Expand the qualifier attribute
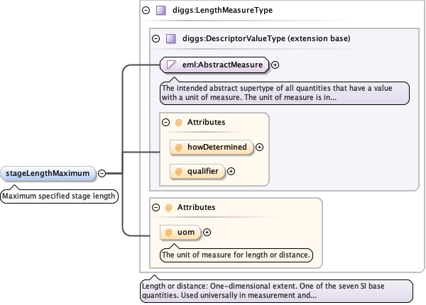 [x=231, y=171]
